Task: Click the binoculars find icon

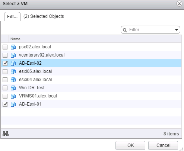Action: (6, 134)
